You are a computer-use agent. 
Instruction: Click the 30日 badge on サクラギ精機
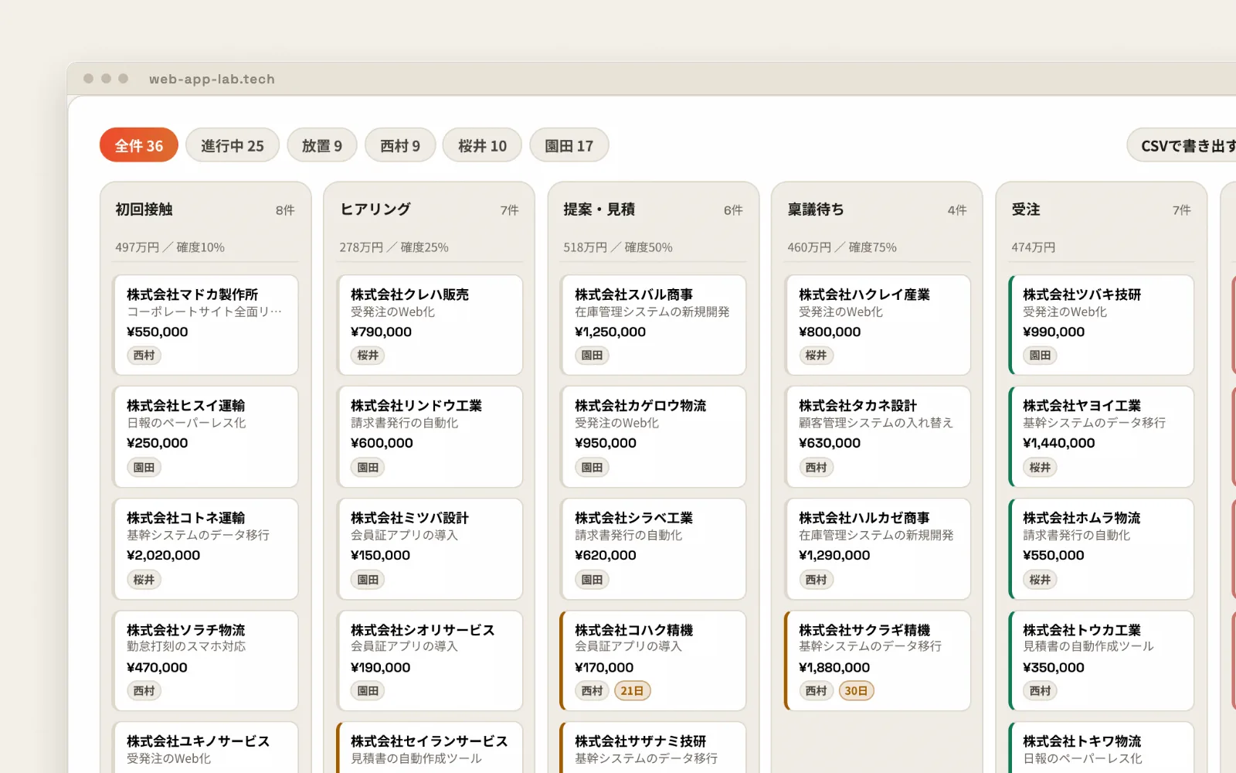click(x=856, y=691)
